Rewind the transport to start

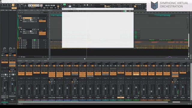[x=29, y=5]
